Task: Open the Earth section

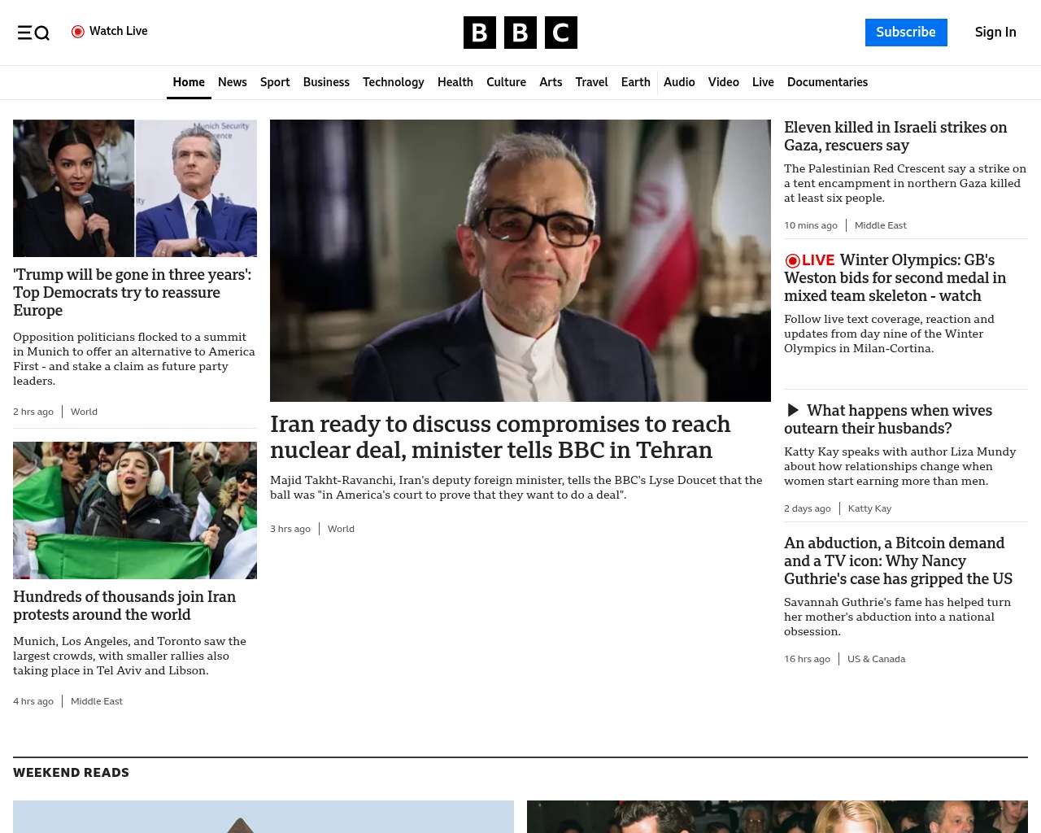Action: pyautogui.click(x=635, y=82)
